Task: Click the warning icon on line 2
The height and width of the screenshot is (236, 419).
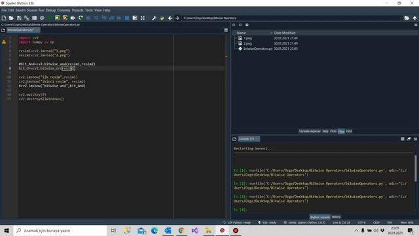Action: [x=4, y=42]
